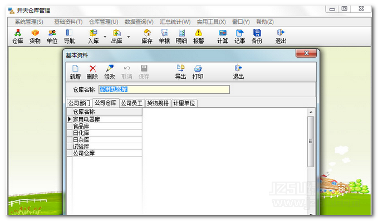Select the 家用电器库 row

[107, 119]
